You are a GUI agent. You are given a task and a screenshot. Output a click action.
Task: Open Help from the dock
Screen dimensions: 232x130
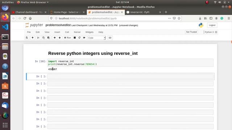5,66
